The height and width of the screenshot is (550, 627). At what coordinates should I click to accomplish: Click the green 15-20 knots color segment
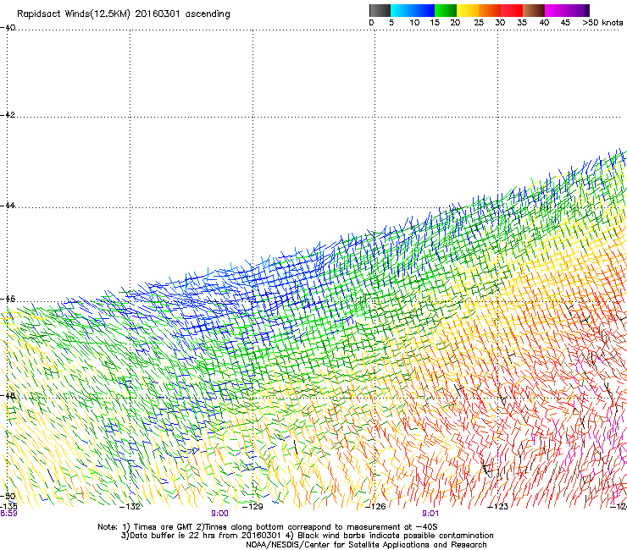[x=446, y=10]
